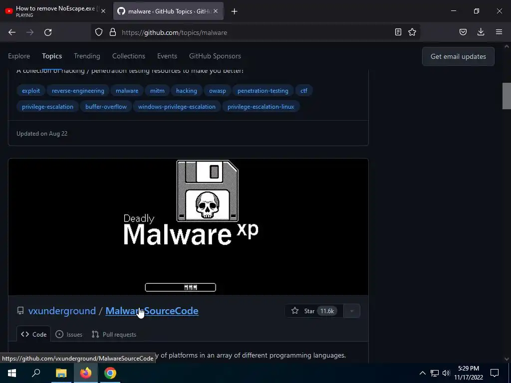Select the privilege-escalation topic tag
The width and height of the screenshot is (511, 383).
click(x=47, y=107)
